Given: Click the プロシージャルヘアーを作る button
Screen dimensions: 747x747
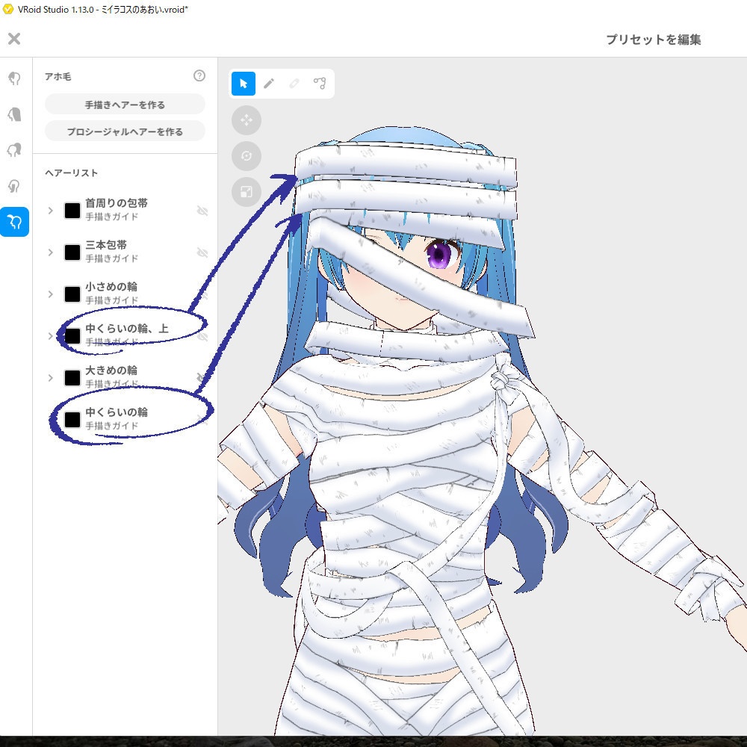Looking at the screenshot, I should coord(124,130).
